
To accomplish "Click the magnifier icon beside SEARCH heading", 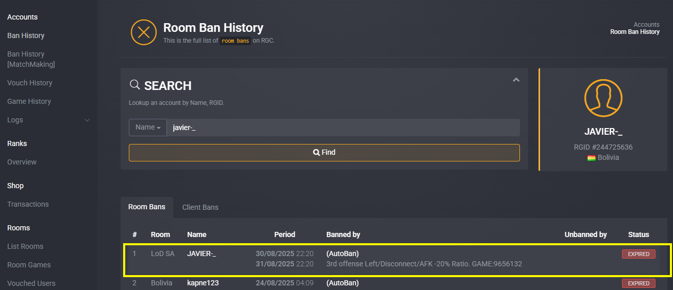I will (134, 85).
